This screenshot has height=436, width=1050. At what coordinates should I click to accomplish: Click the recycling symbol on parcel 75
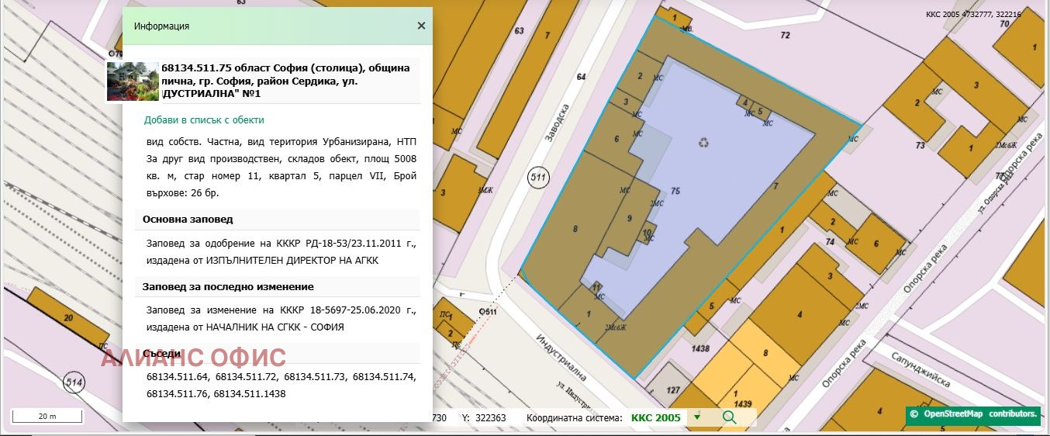703,142
